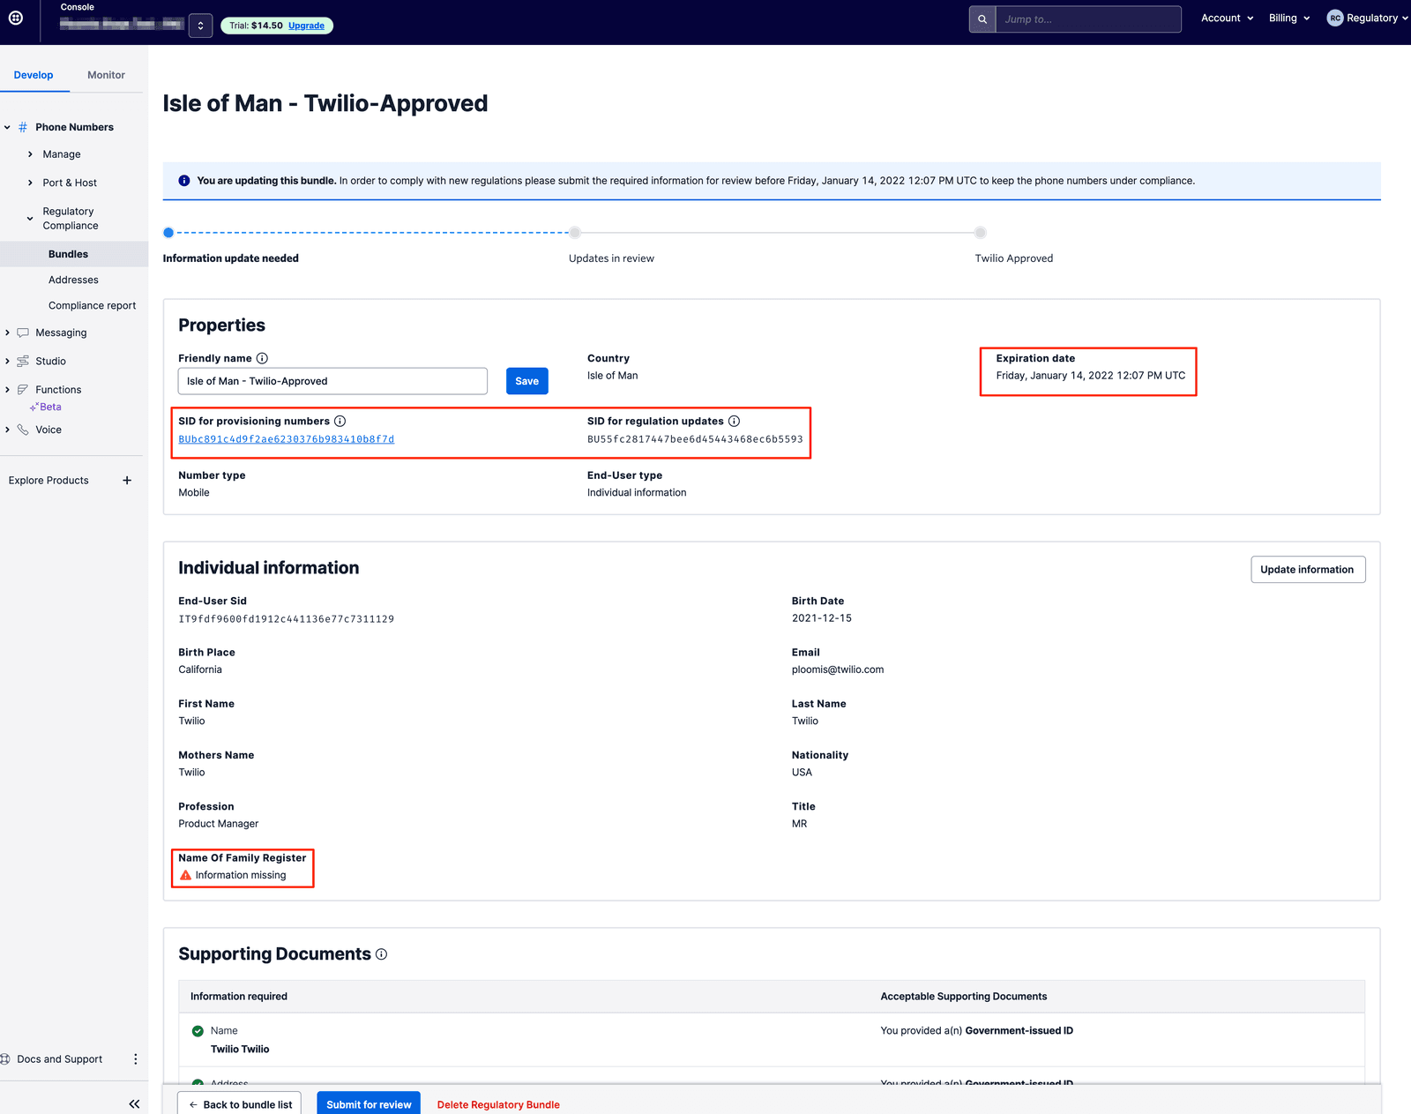1411x1114 pixels.
Task: Click plus icon next to Explore Products
Action: (127, 481)
